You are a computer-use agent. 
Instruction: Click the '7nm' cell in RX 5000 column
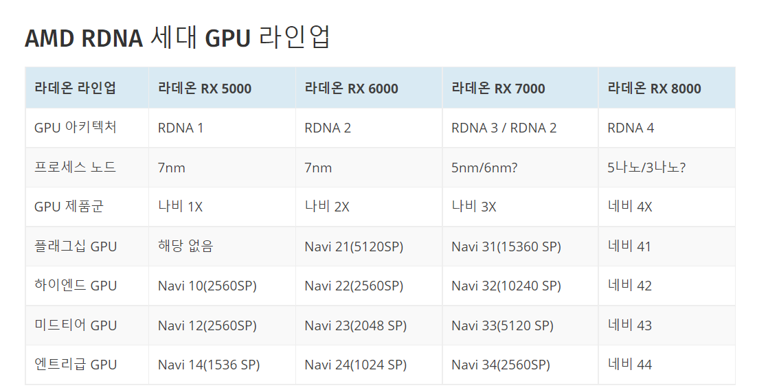point(222,168)
